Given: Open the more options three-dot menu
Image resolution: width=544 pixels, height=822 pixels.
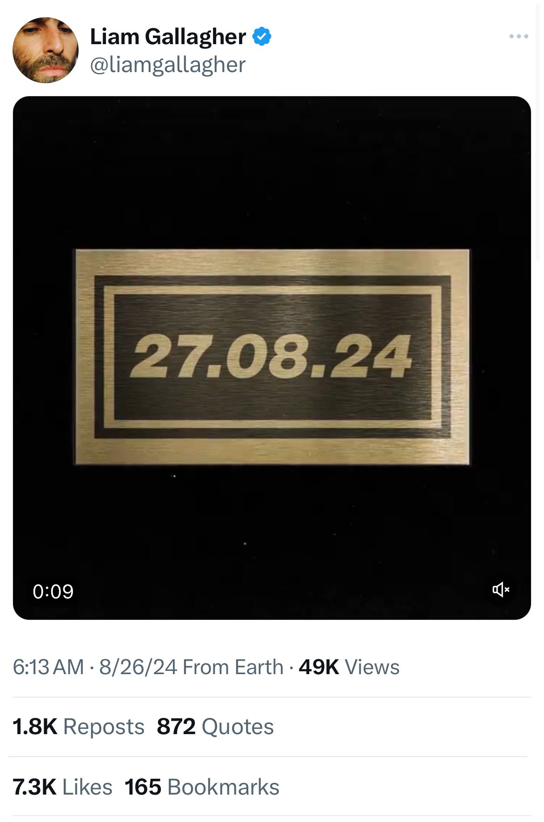Looking at the screenshot, I should (x=518, y=36).
